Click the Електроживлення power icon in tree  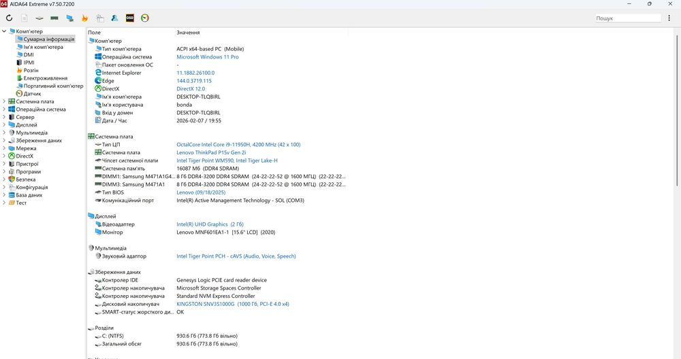(19, 78)
